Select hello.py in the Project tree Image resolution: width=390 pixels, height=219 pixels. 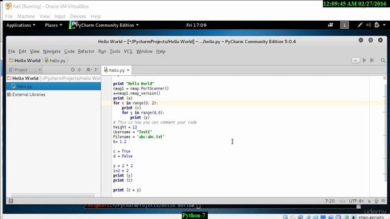click(x=54, y=86)
